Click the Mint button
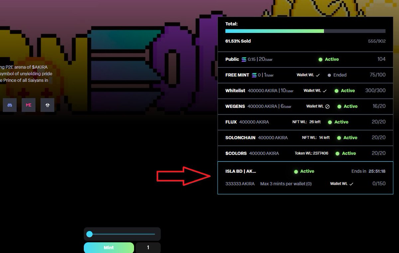Screen dimensions: 399x253 (109, 248)
